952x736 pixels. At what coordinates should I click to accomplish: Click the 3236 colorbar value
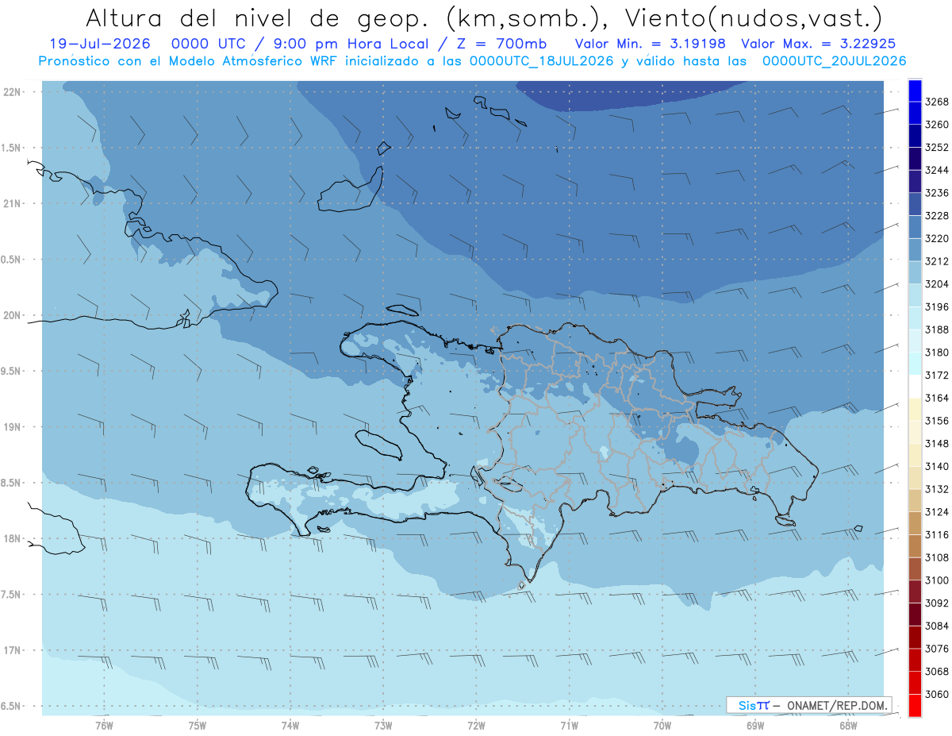click(937, 193)
